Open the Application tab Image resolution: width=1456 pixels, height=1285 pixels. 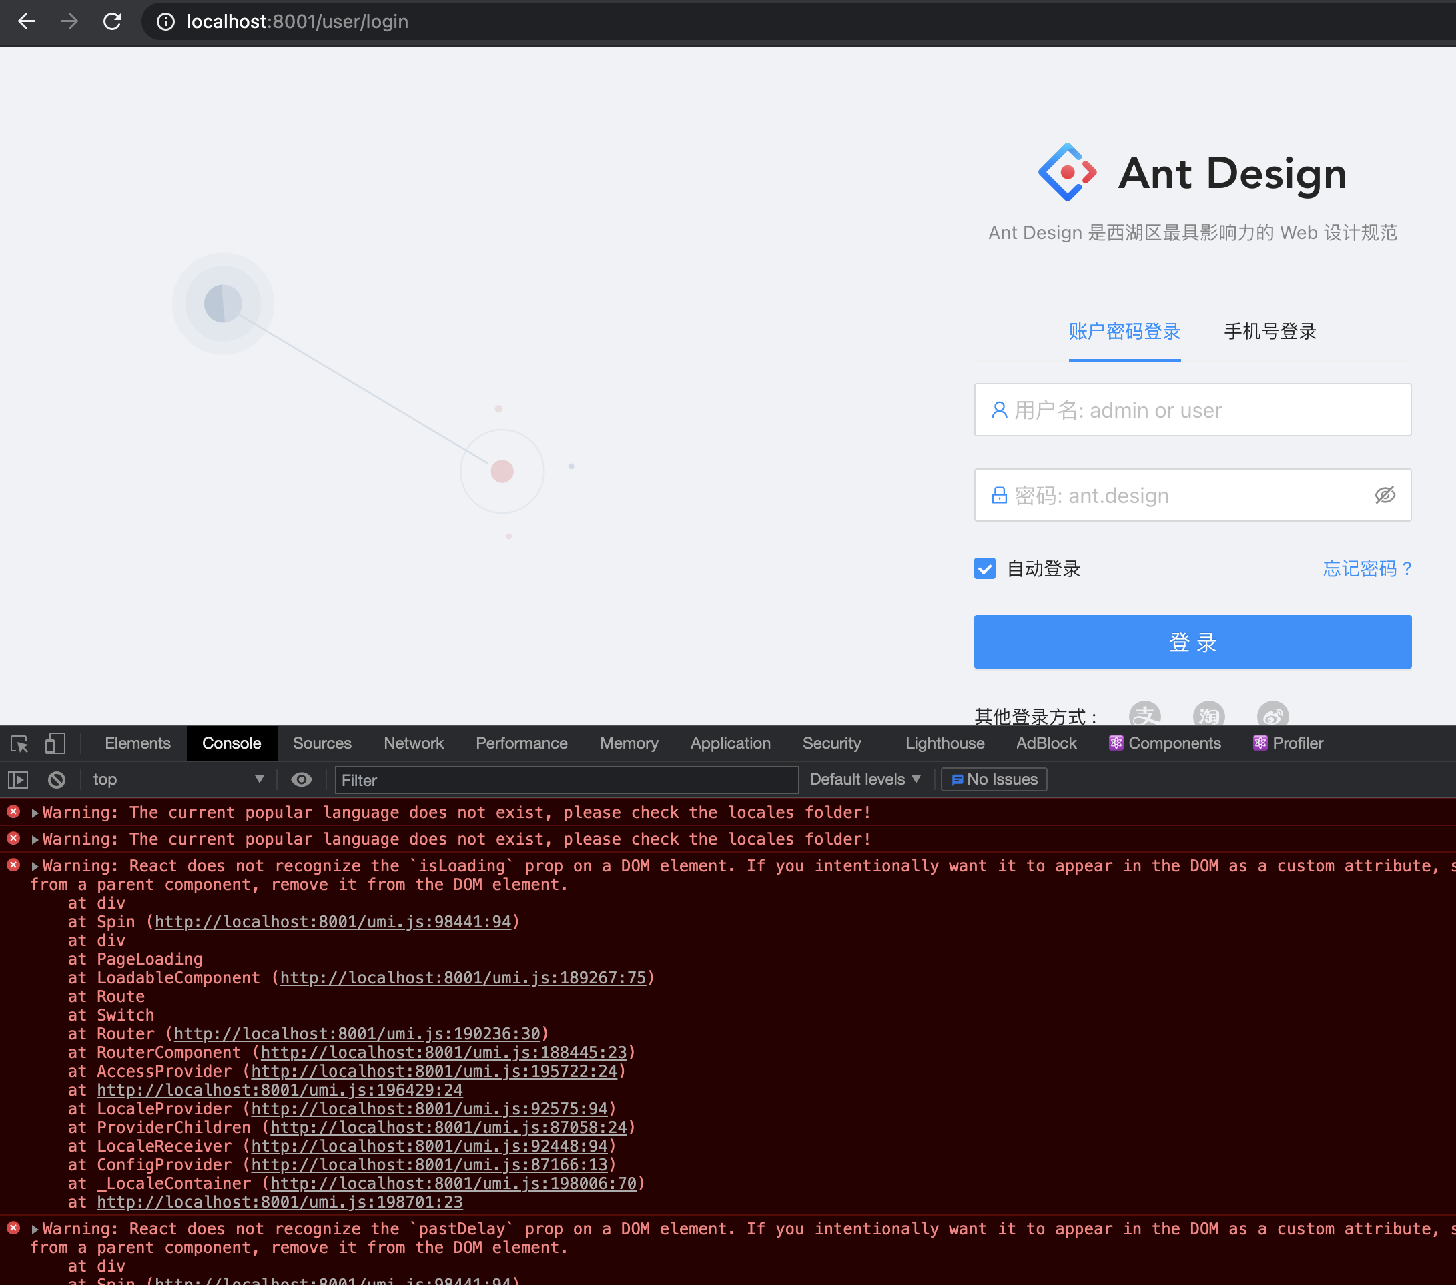point(730,744)
